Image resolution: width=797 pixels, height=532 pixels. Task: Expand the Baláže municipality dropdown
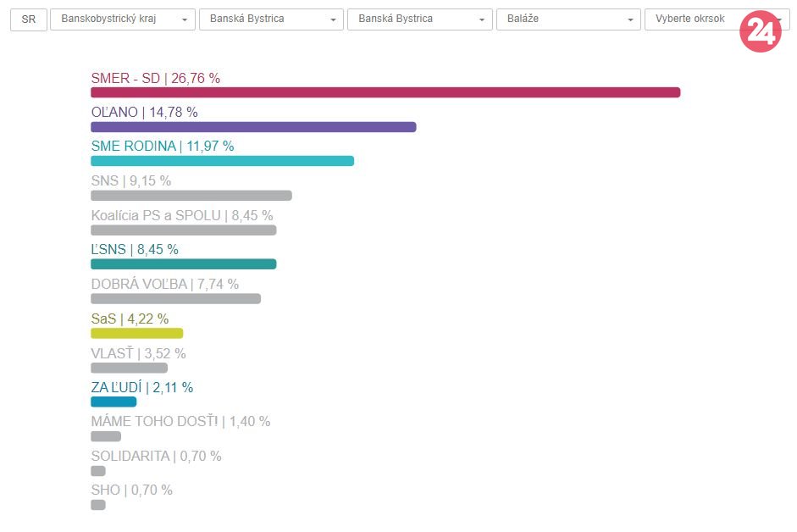coord(567,19)
